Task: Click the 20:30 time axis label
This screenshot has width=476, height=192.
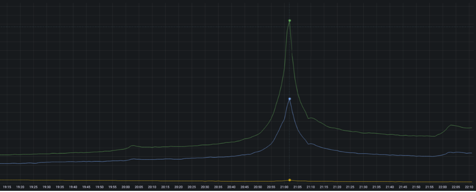Action: (x=205, y=187)
